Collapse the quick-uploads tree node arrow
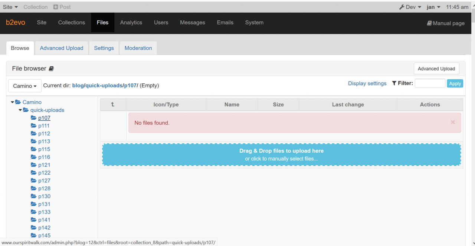 (x=20, y=110)
